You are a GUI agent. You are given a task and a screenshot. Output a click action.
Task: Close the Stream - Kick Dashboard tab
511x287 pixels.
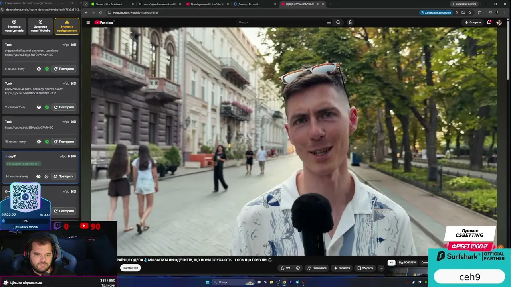(x=133, y=4)
